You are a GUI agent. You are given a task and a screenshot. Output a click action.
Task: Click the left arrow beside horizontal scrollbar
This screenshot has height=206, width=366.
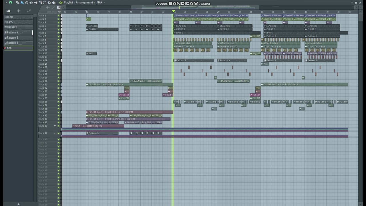pos(63,7)
